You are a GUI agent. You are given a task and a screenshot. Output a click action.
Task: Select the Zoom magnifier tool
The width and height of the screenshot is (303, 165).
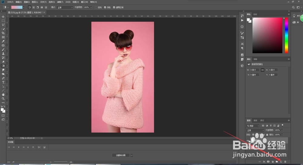point(3,98)
